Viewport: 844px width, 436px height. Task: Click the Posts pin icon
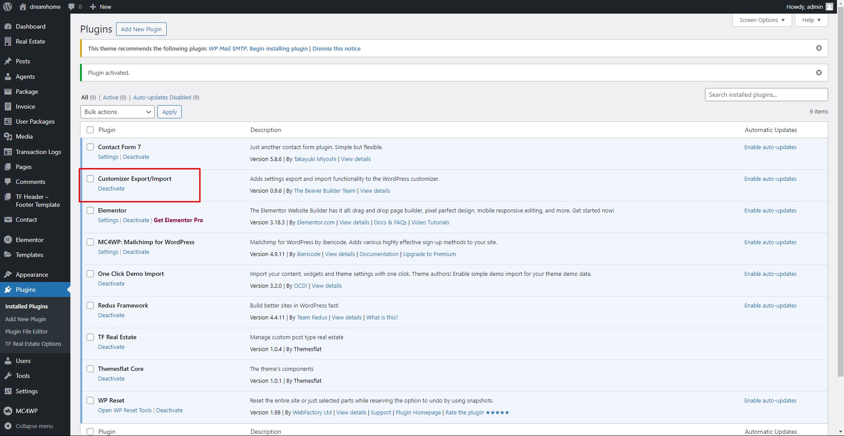8,61
